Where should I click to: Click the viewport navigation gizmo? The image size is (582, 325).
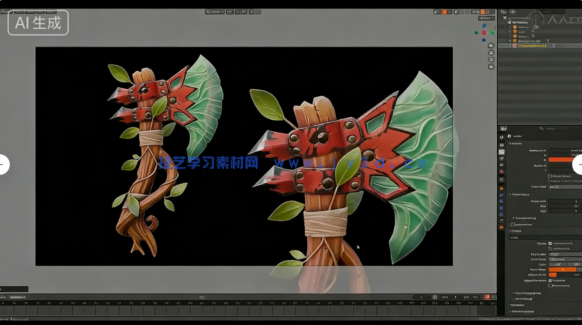[483, 31]
